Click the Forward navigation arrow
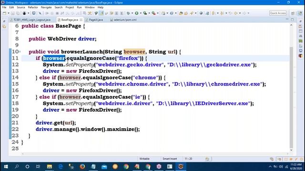 pos(244,13)
